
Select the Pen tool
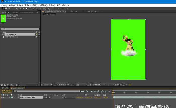coord(27,8)
